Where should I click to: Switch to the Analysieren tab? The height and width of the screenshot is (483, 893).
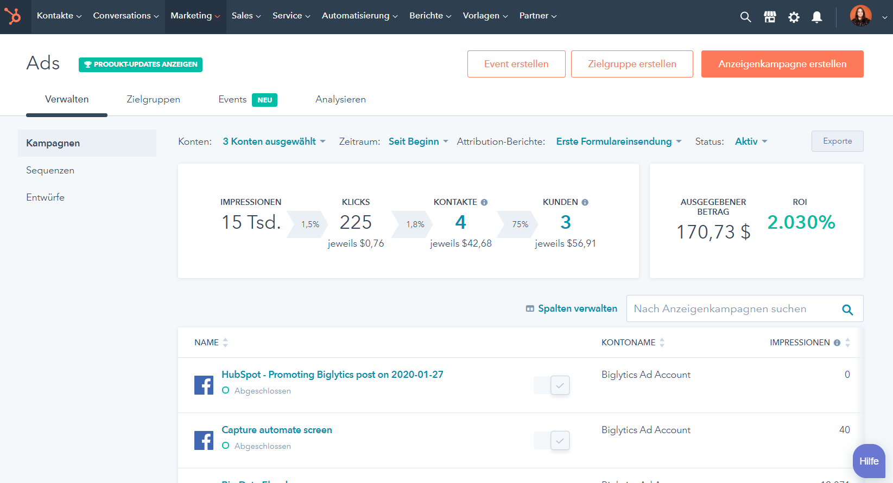(x=340, y=99)
